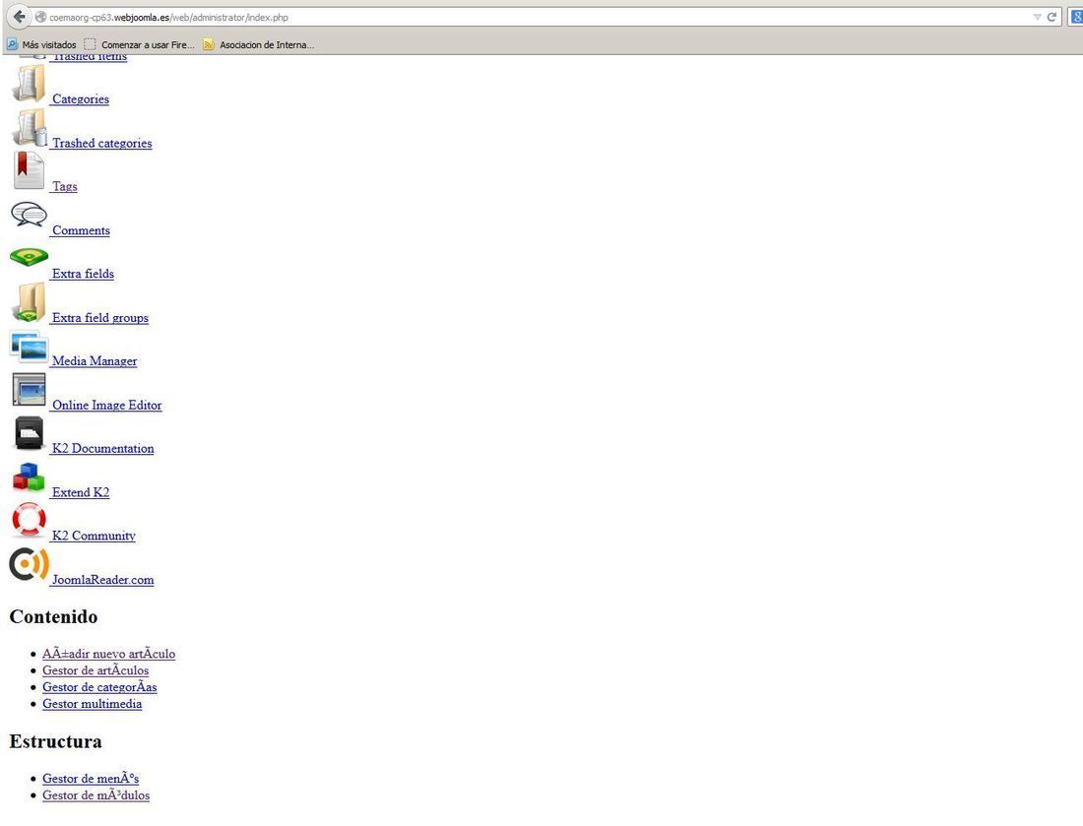Click the Comments speech bubble icon
The width and height of the screenshot is (1083, 826).
point(29,215)
